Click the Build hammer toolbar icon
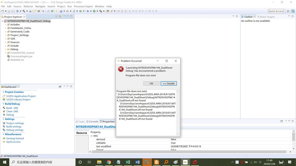Image resolution: width=296 pixels, height=166 pixels. click(x=24, y=11)
